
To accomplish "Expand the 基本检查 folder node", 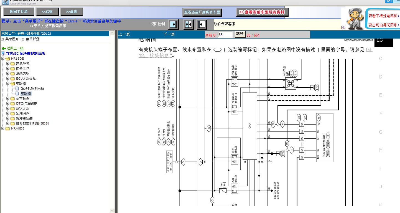I will tap(8, 98).
